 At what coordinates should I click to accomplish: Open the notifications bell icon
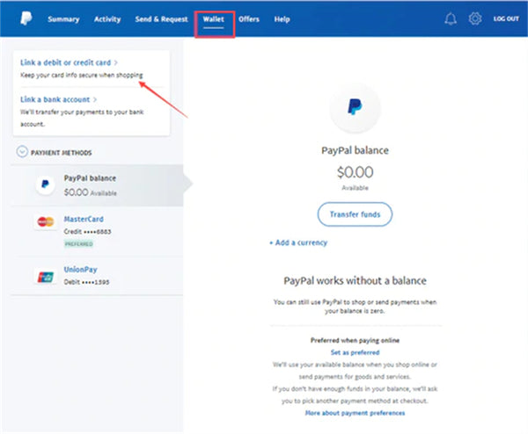[451, 18]
